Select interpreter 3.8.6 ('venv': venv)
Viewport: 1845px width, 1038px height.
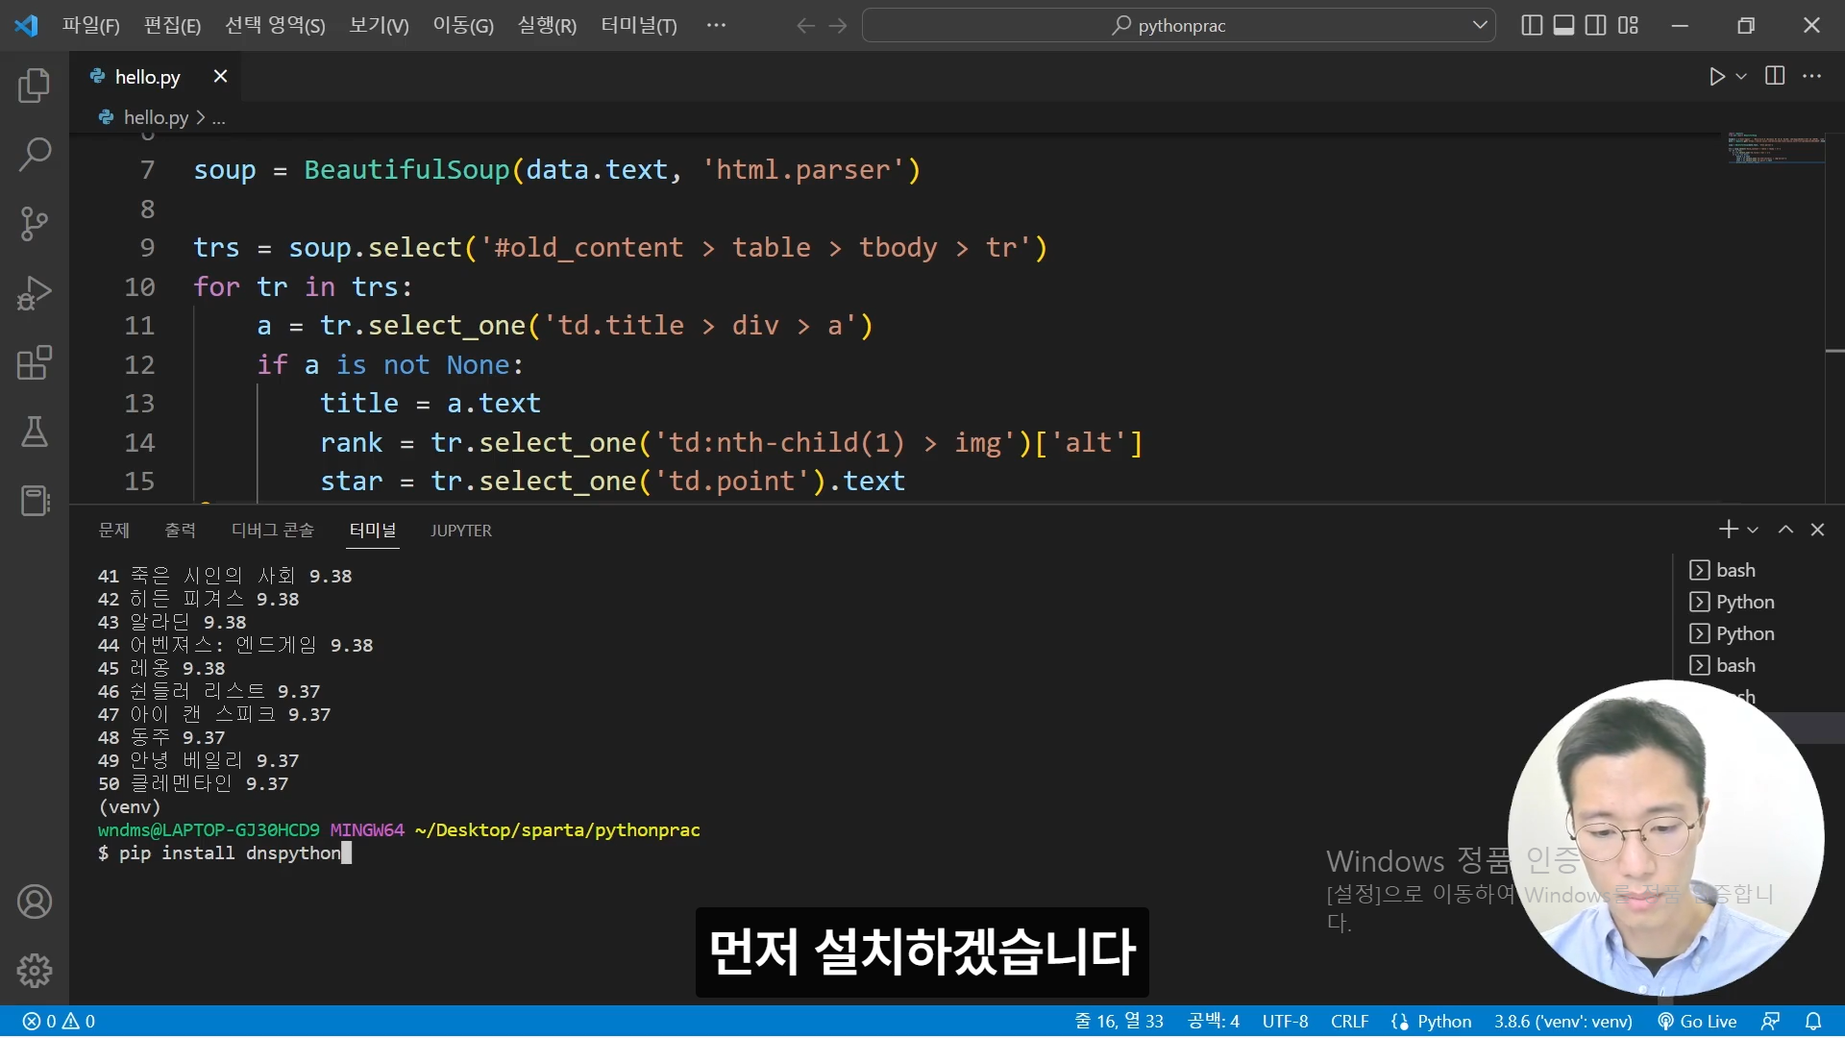click(1562, 1022)
